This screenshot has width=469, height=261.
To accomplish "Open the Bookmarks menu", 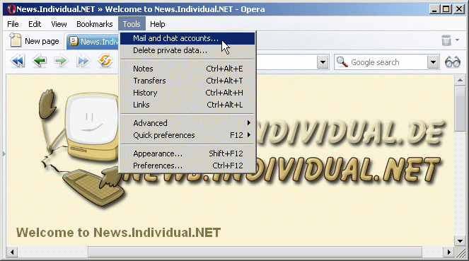I will pyautogui.click(x=95, y=24).
